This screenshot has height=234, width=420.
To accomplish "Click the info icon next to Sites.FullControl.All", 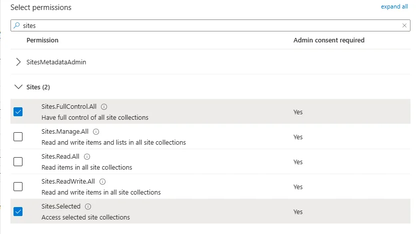I will point(104,107).
